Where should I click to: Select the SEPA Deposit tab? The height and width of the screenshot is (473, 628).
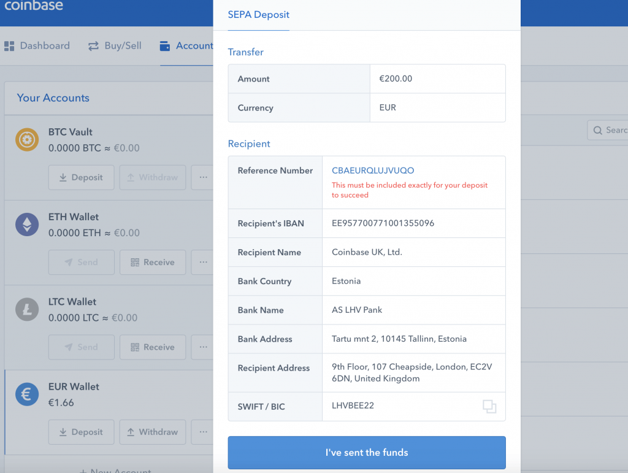click(258, 15)
